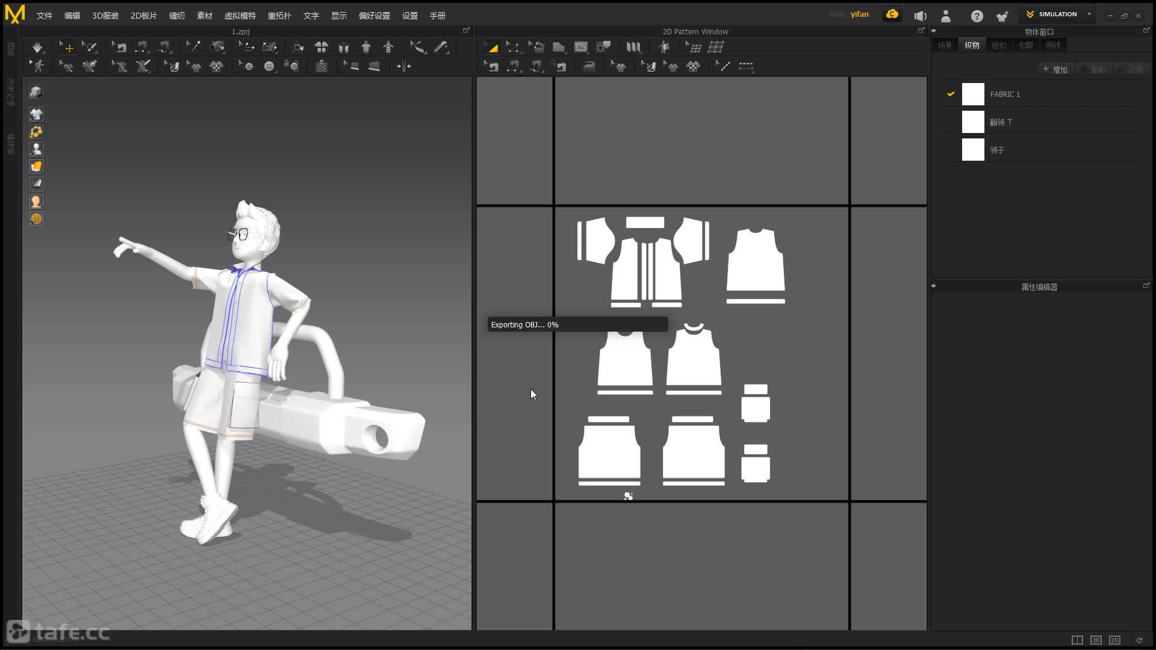1156x650 pixels.
Task: Select the Button tool in 3D toolbar
Action: [x=269, y=66]
